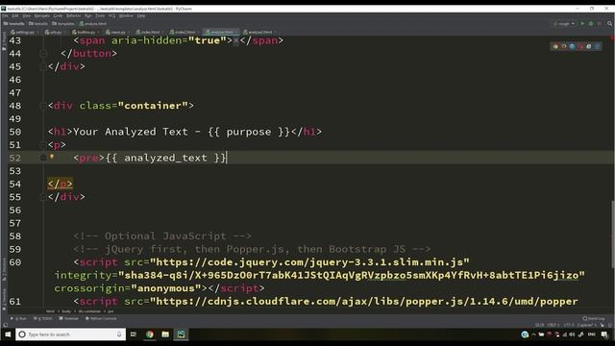Image resolution: width=615 pixels, height=346 pixels.
Task: Click analyze.html in the navigation bar
Action: coord(93,23)
